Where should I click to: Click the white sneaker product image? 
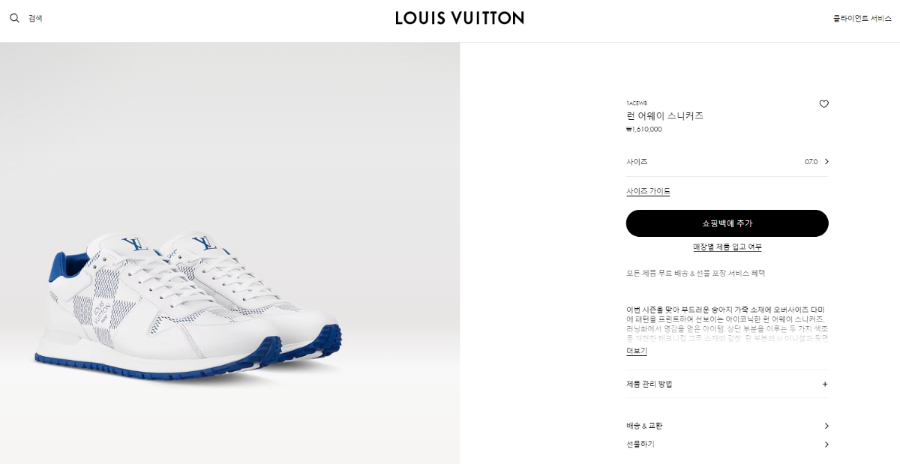click(x=187, y=306)
